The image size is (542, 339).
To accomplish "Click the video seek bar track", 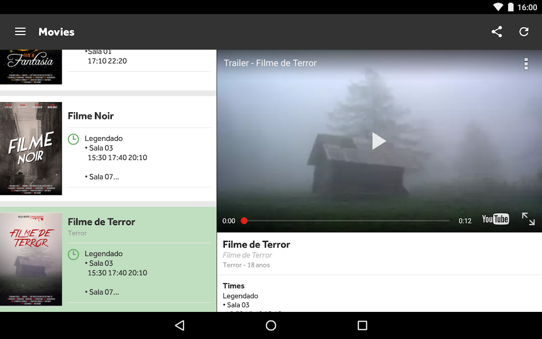I will (x=346, y=221).
